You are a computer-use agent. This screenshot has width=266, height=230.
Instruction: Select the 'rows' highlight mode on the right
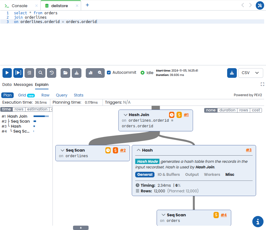coord(244,110)
